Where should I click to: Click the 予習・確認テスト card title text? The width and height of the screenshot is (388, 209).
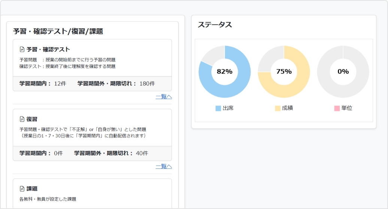tap(48, 49)
